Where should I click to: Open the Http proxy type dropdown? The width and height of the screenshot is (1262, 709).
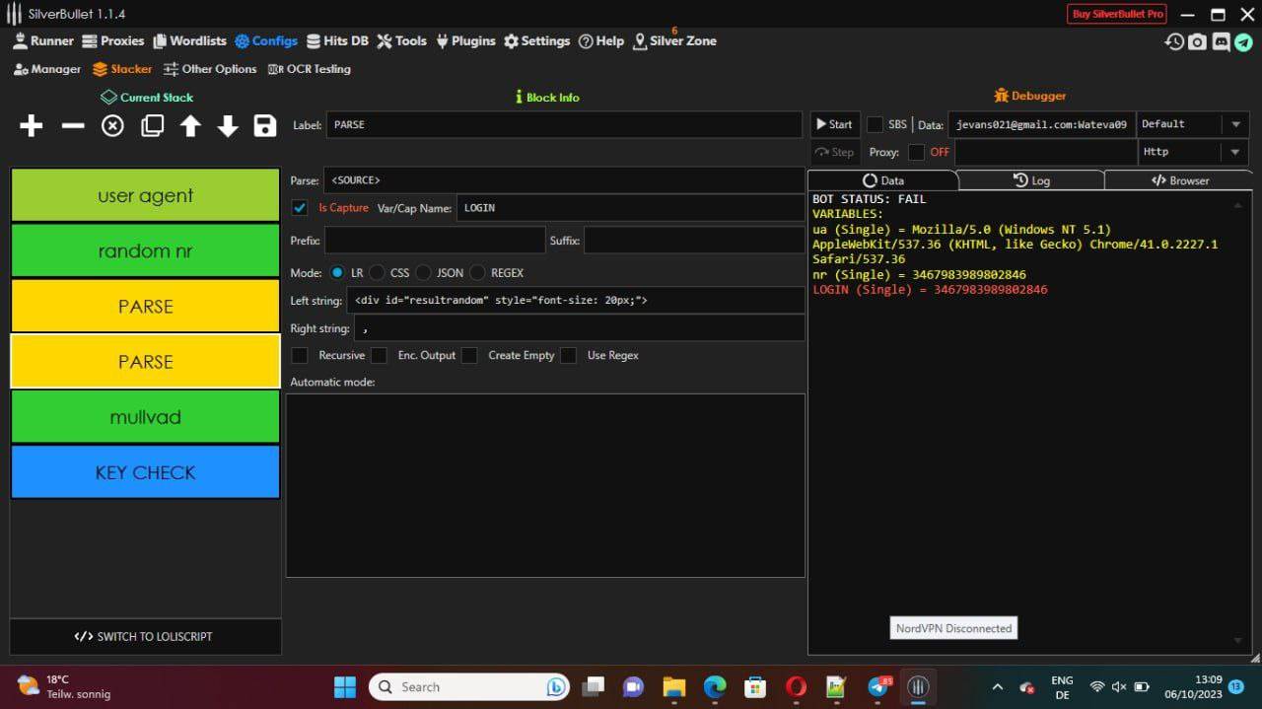(1234, 152)
